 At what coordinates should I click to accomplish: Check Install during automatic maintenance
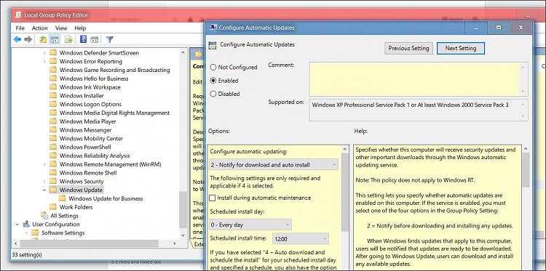point(212,198)
